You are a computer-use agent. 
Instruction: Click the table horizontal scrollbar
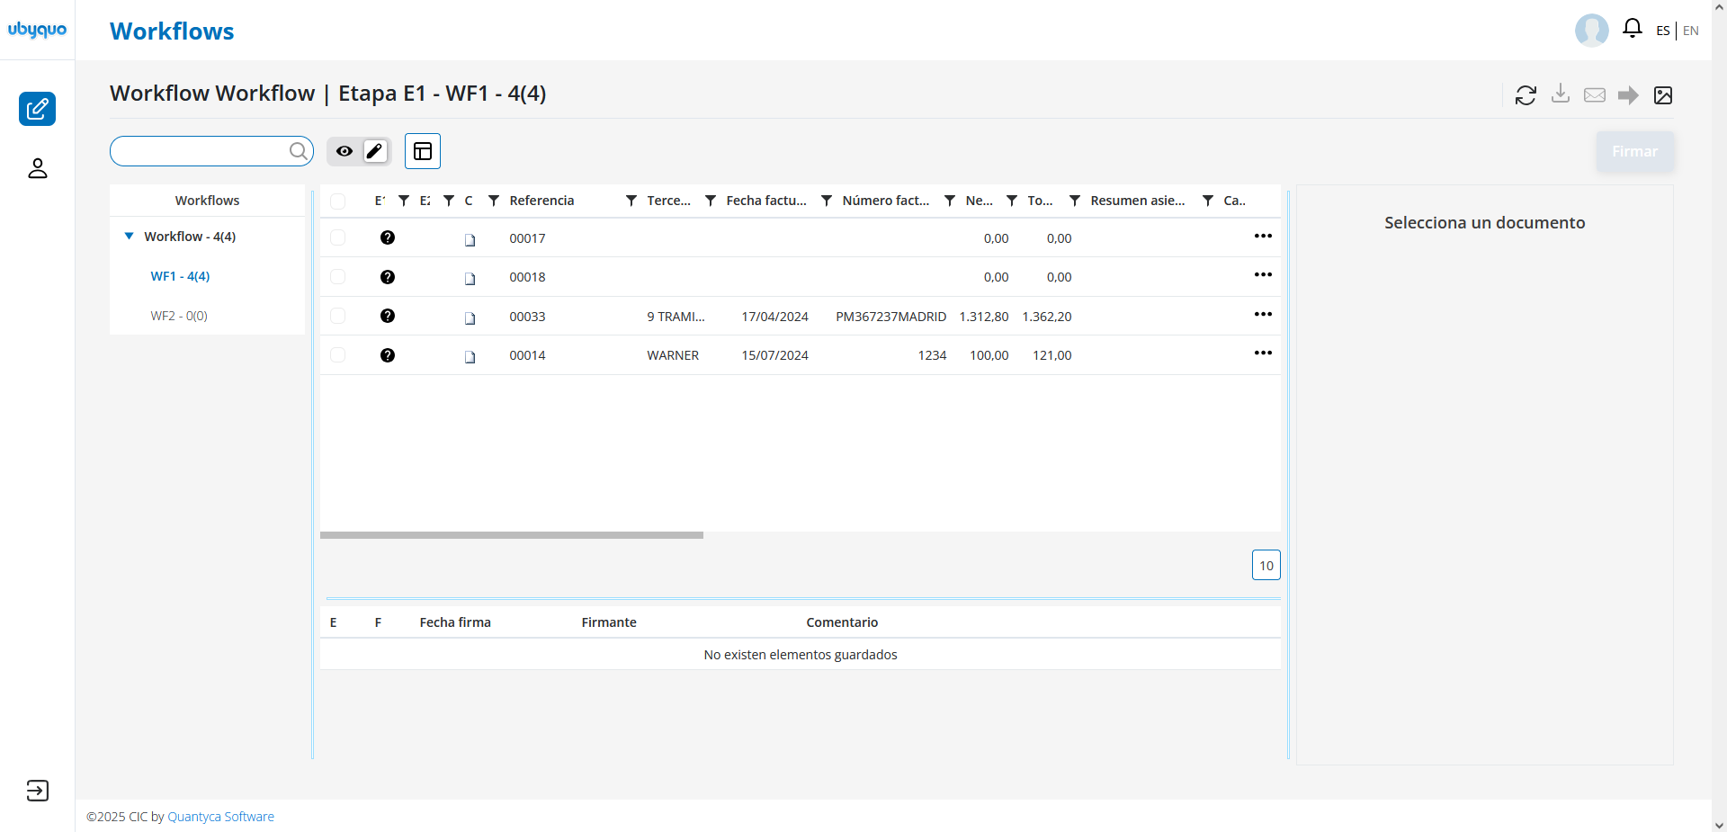[x=511, y=535]
